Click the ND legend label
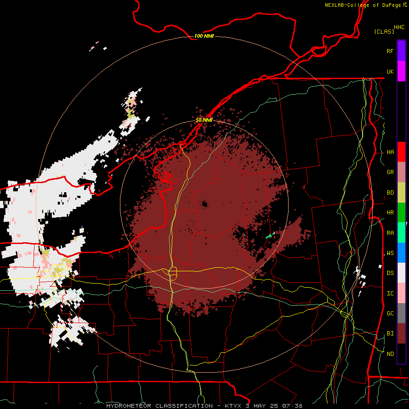 [x=390, y=354]
